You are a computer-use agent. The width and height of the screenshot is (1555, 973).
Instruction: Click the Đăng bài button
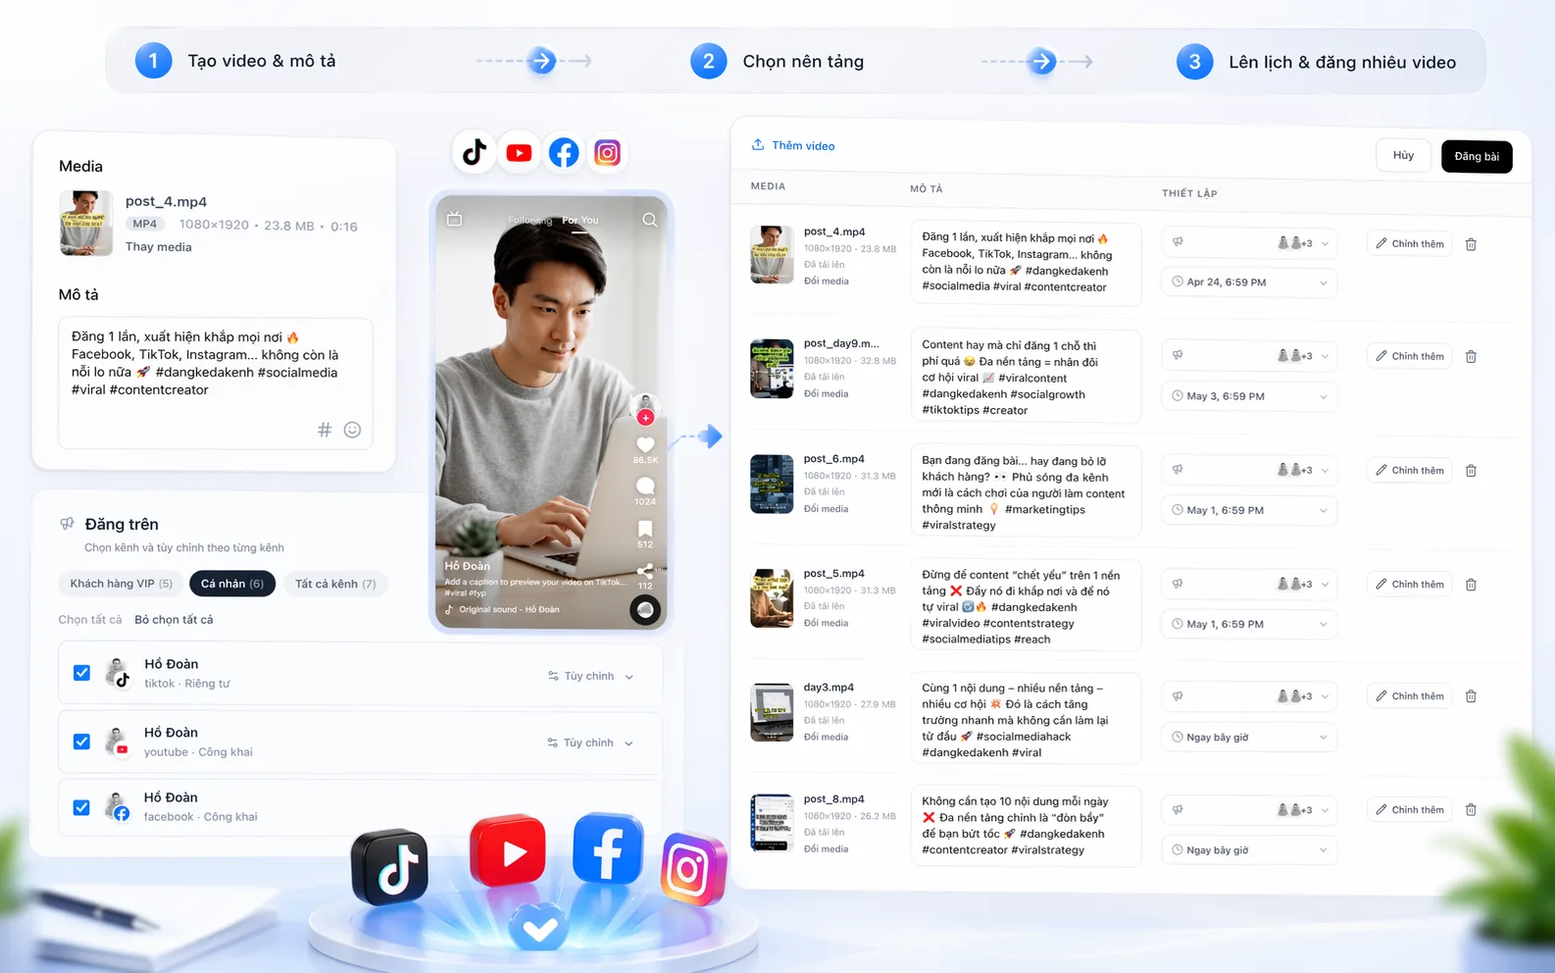click(x=1477, y=157)
